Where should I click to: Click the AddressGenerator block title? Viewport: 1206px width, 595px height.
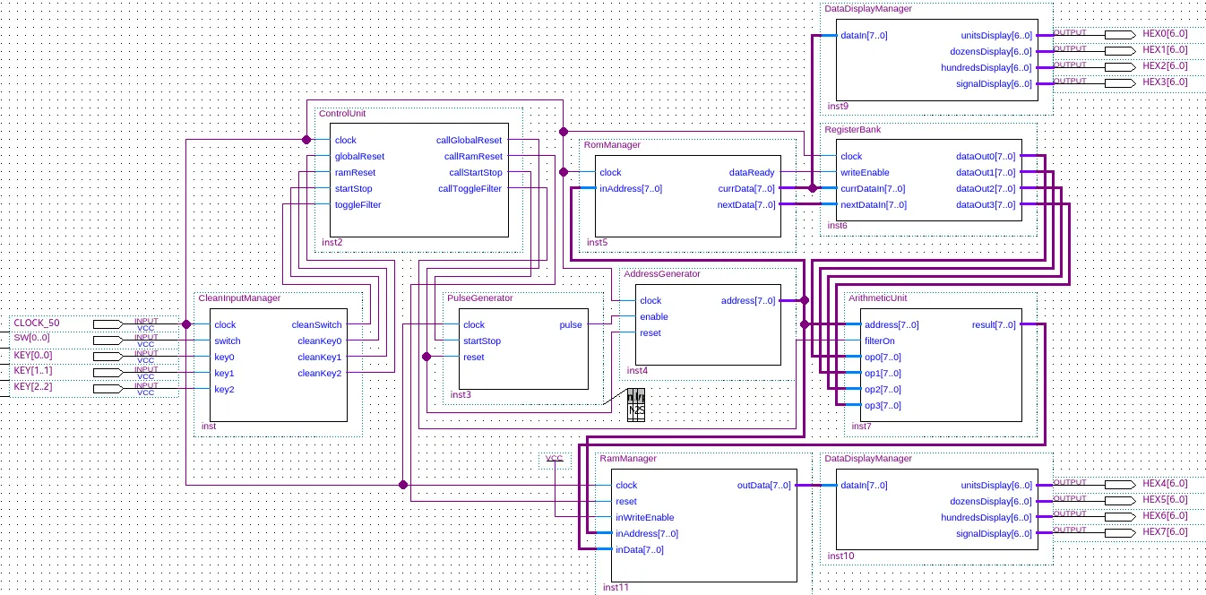click(662, 273)
